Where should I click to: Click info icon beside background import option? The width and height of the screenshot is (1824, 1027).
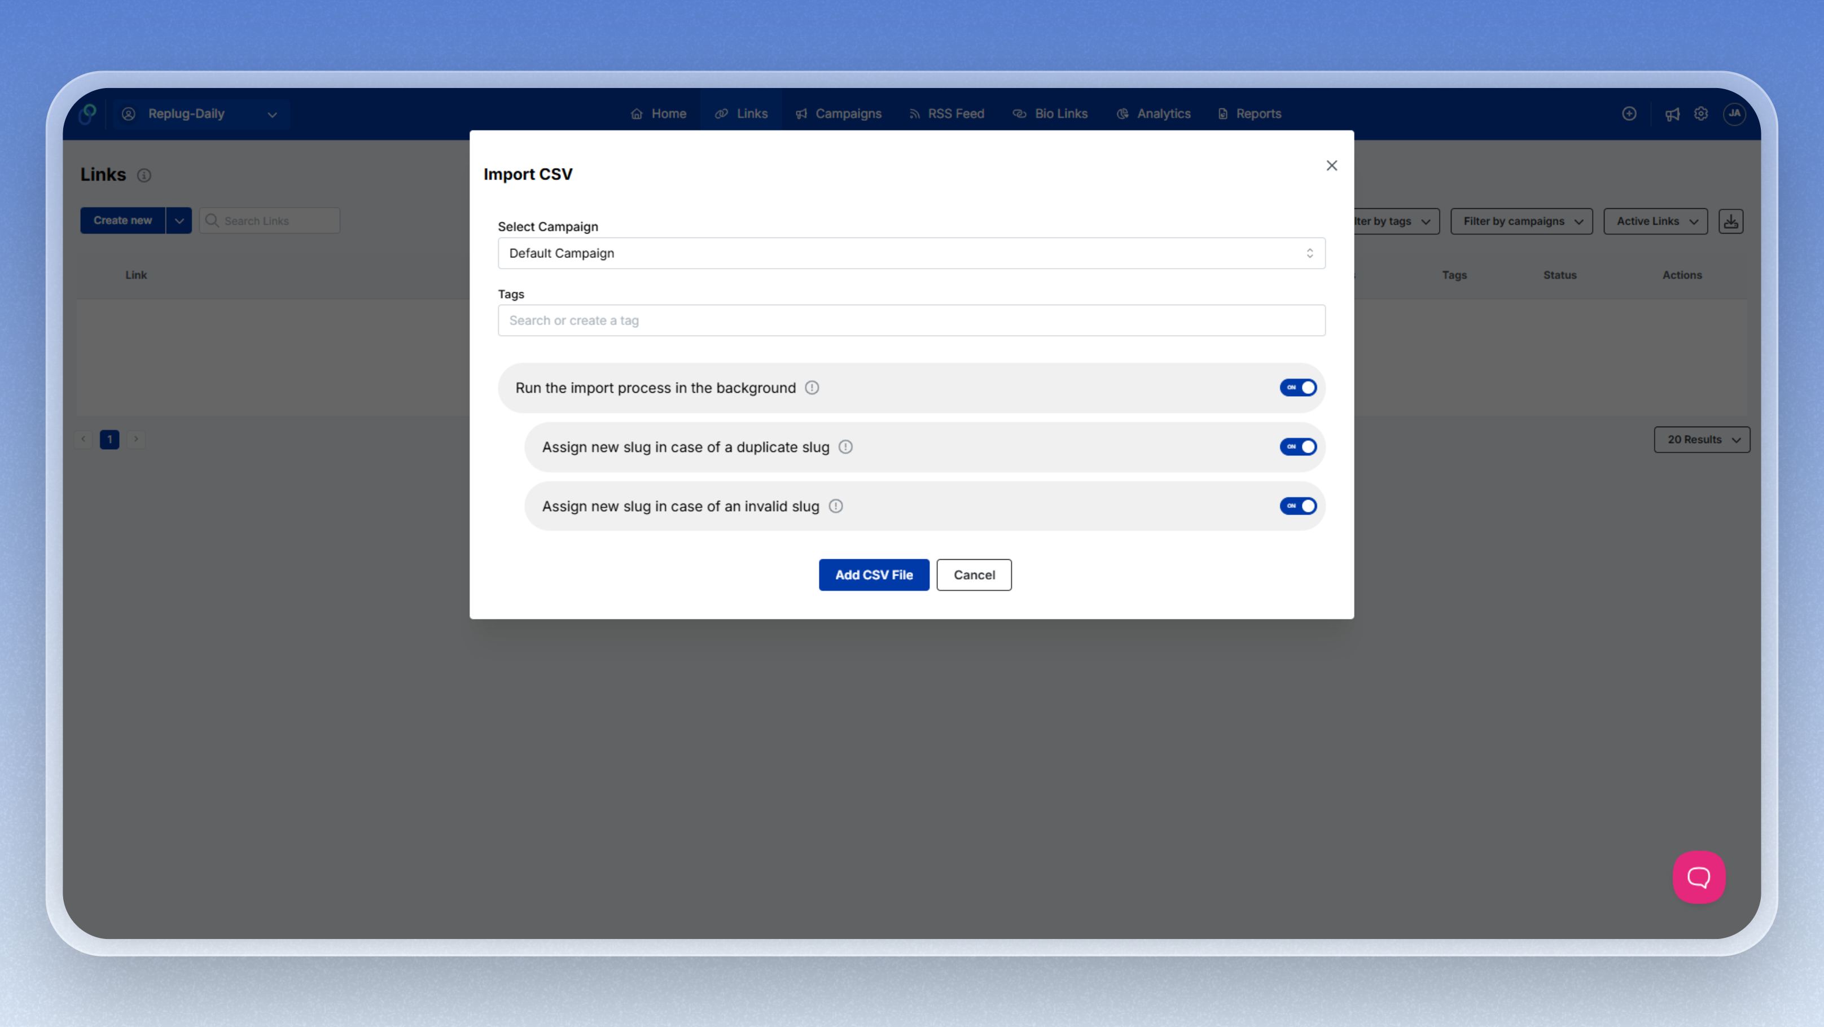tap(812, 388)
